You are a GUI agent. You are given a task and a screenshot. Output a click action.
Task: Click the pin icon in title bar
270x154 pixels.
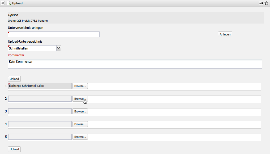(x=261, y=3)
